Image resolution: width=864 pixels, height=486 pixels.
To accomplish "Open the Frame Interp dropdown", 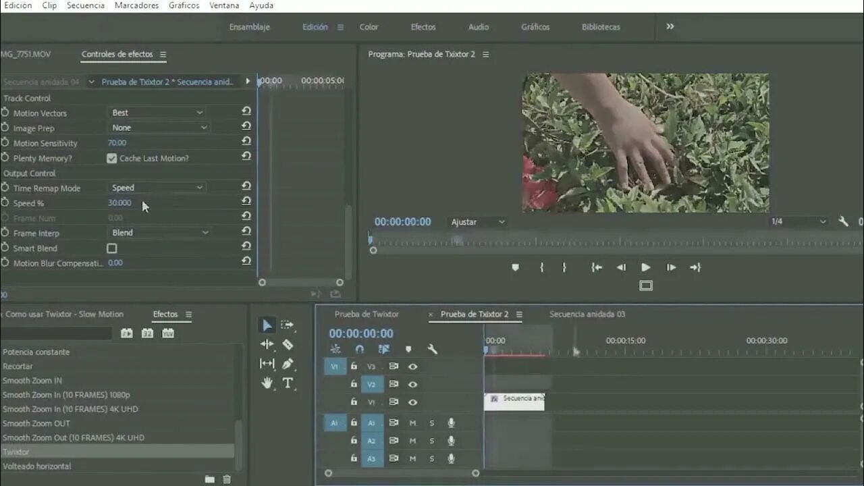I will pyautogui.click(x=160, y=232).
